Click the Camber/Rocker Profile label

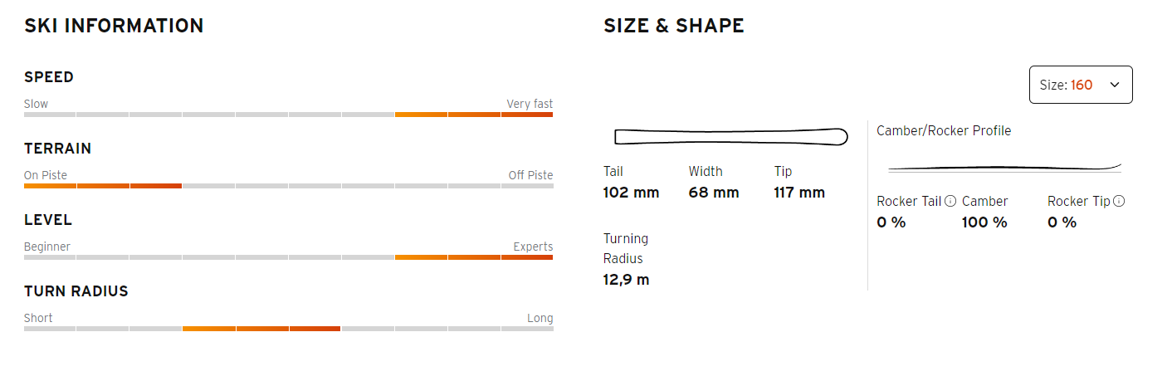[944, 130]
